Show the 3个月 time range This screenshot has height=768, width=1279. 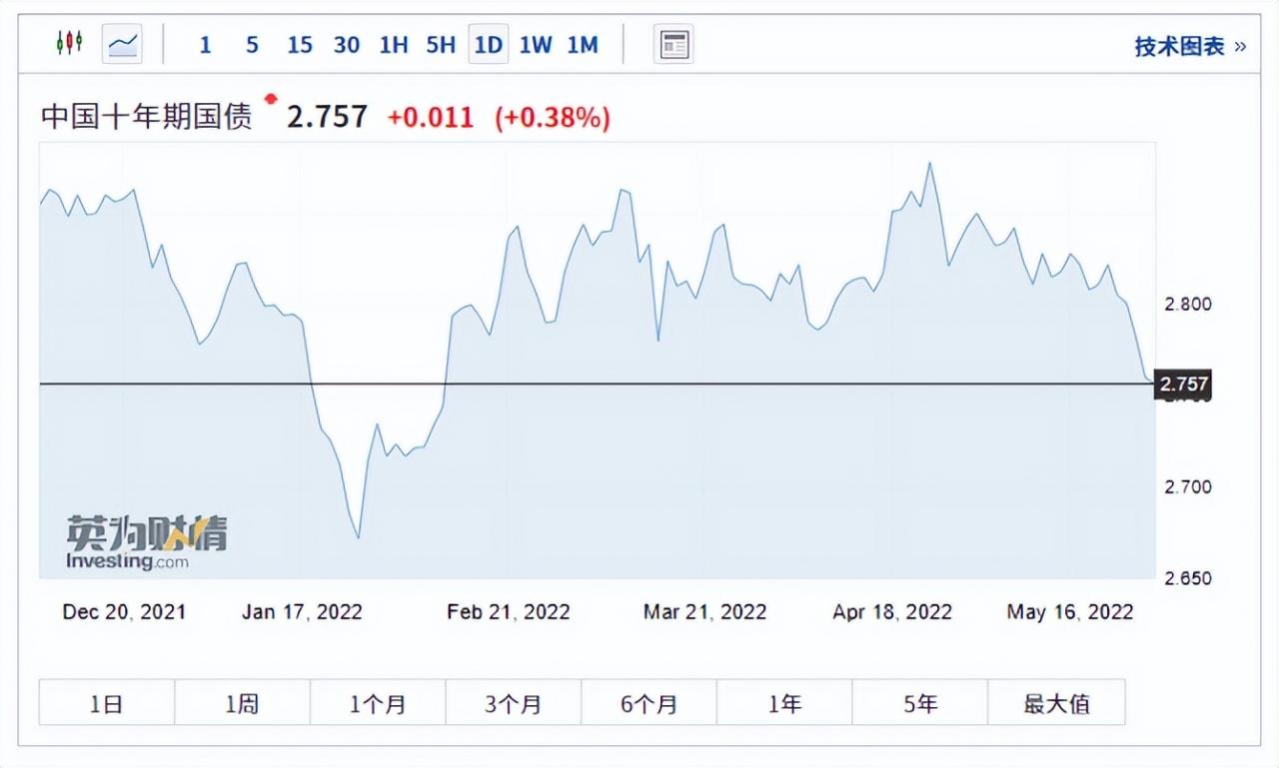pos(514,703)
